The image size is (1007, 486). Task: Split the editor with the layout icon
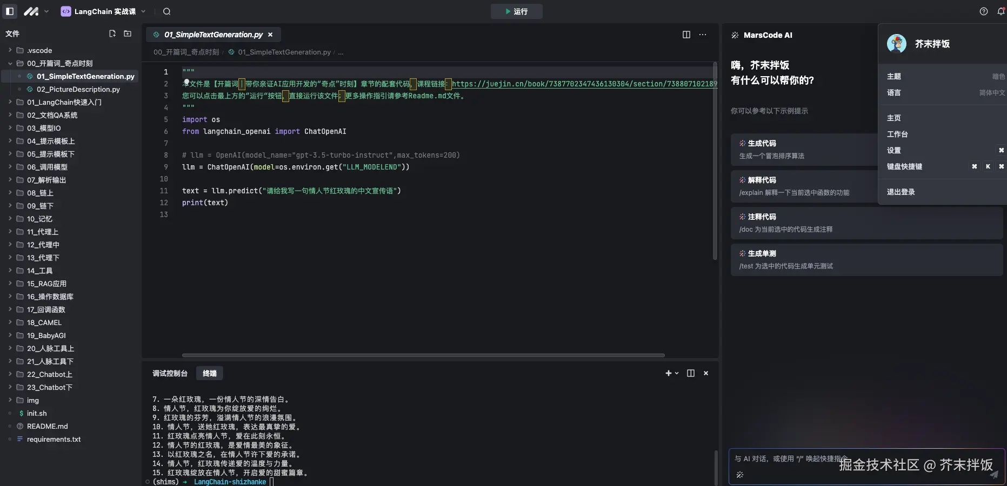coord(686,35)
